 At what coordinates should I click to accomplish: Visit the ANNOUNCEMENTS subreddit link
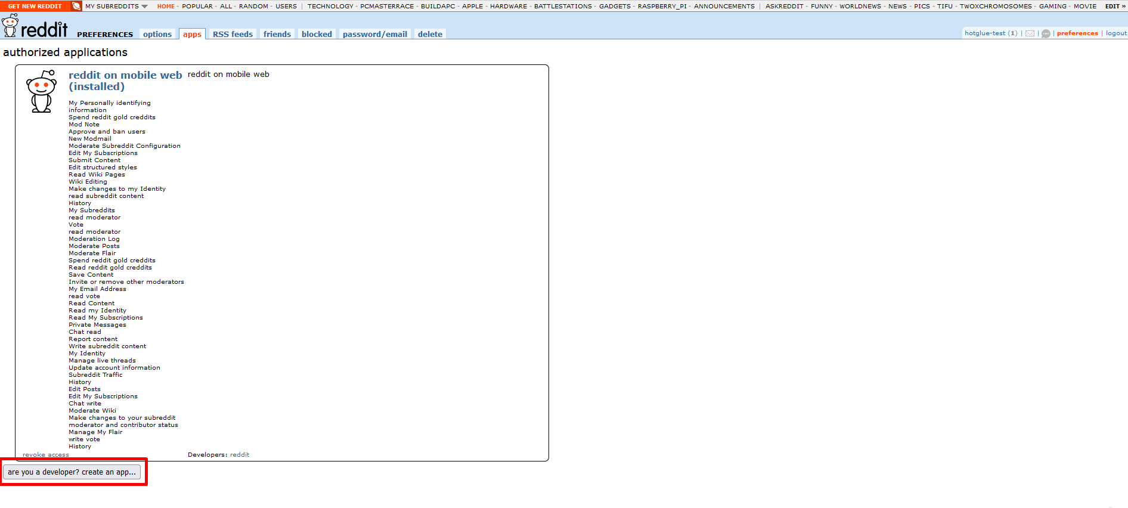pos(724,6)
